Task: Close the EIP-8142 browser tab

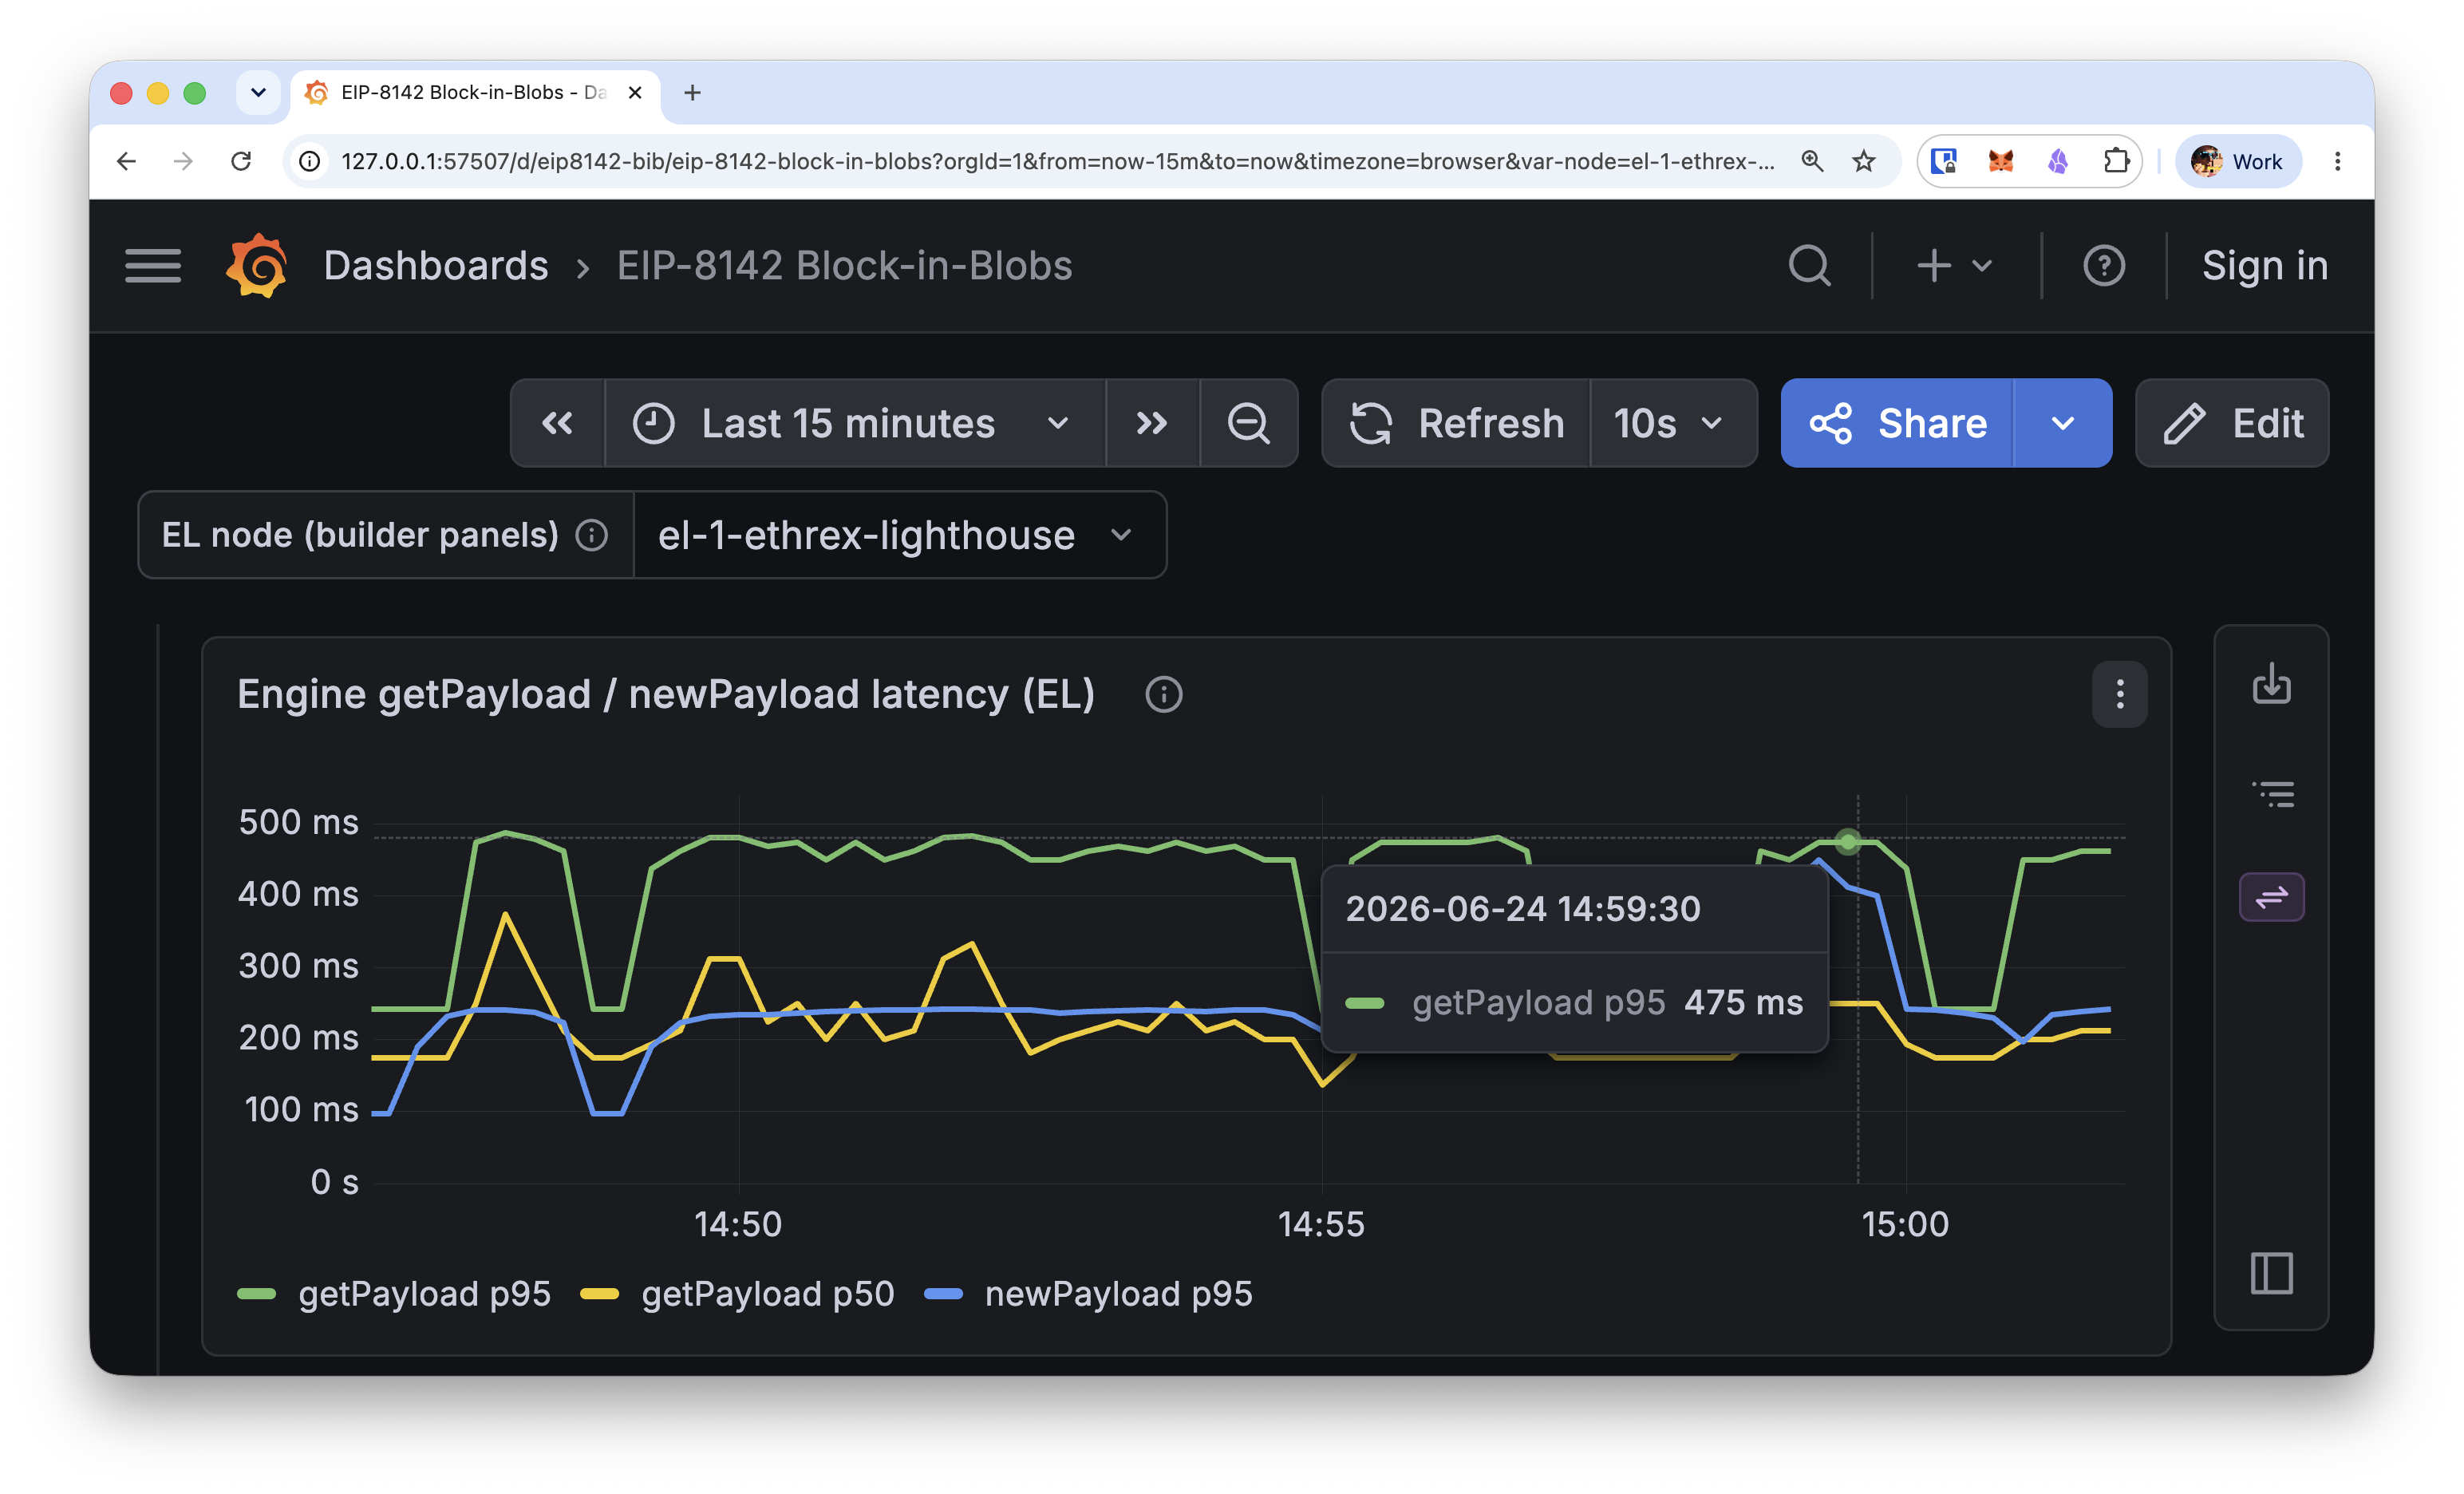Action: tap(634, 93)
